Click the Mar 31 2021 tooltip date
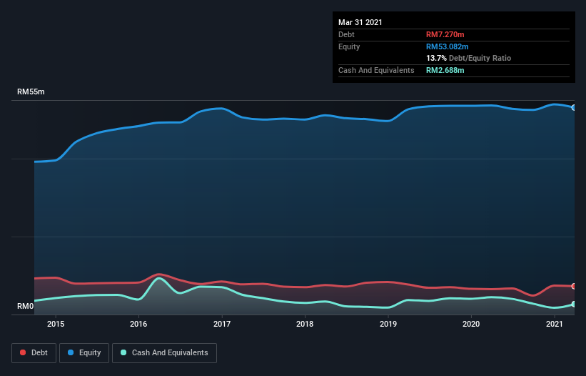The height and width of the screenshot is (376, 586). (x=360, y=22)
